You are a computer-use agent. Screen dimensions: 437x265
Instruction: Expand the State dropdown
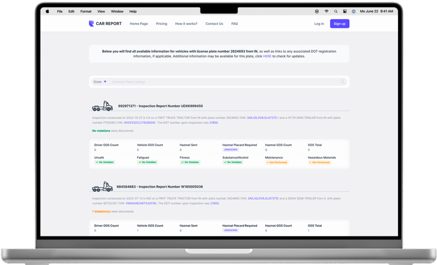click(100, 82)
